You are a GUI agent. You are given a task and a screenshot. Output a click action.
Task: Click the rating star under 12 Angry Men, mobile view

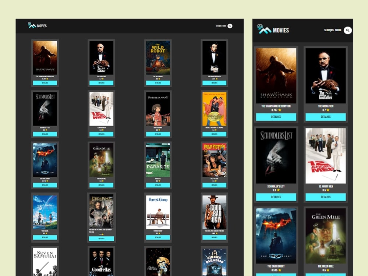pyautogui.click(x=328, y=190)
